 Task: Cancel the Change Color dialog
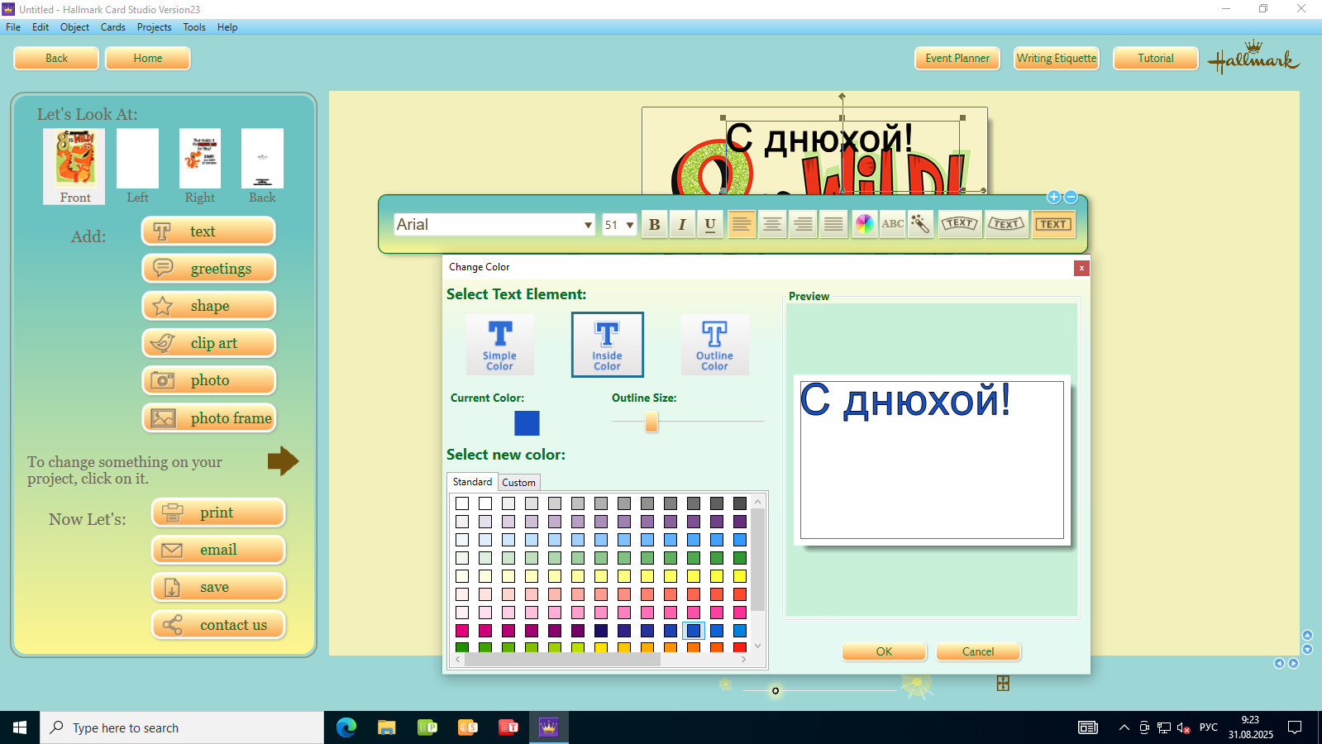[978, 651]
